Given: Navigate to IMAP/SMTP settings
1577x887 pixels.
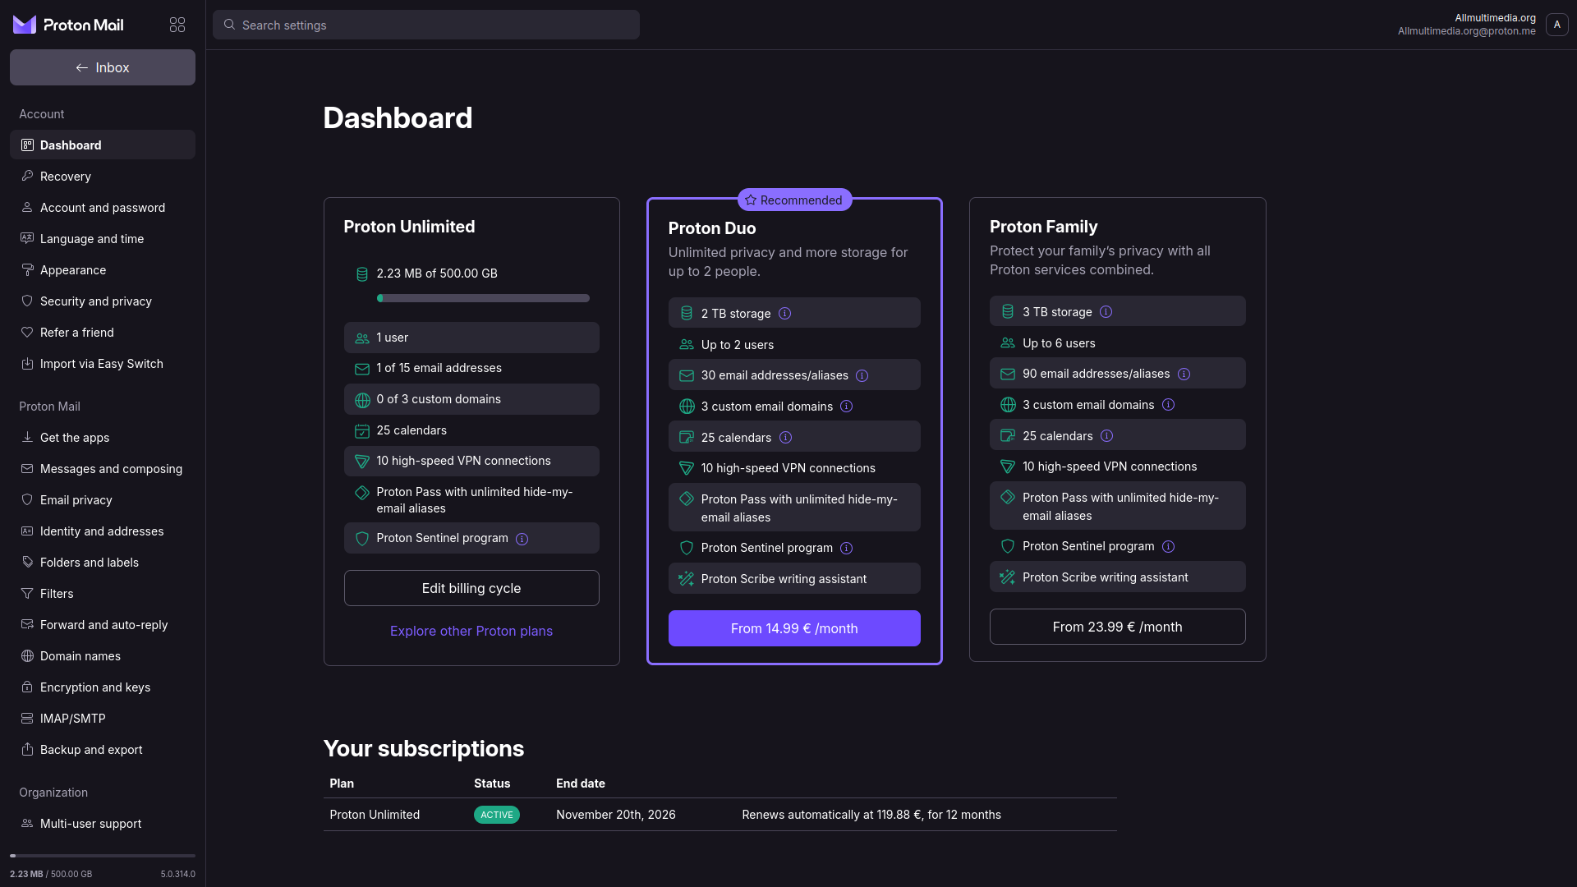Looking at the screenshot, I should coord(72,719).
